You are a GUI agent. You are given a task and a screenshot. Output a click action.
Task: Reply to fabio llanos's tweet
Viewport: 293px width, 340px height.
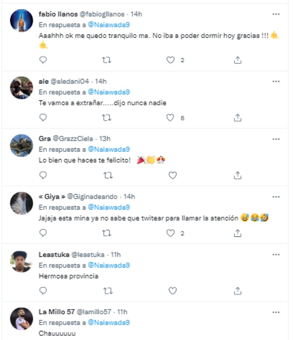tap(43, 60)
